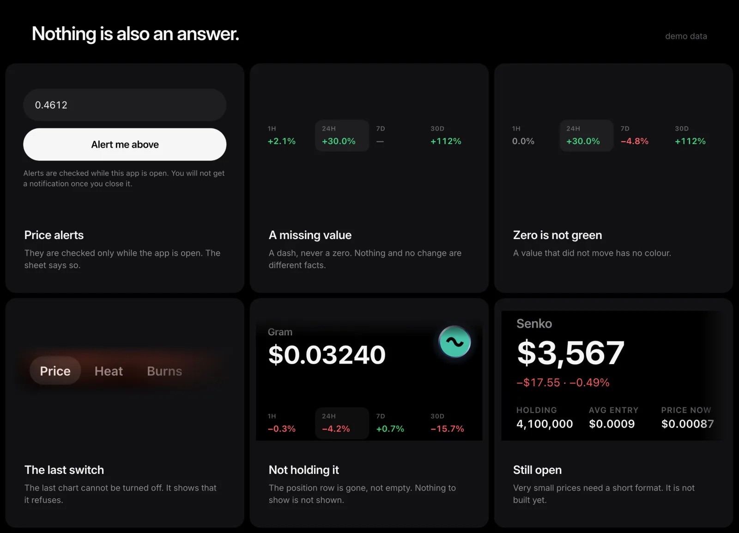The height and width of the screenshot is (533, 739).
Task: Select the 1H period showing +2.1%
Action: (282, 136)
